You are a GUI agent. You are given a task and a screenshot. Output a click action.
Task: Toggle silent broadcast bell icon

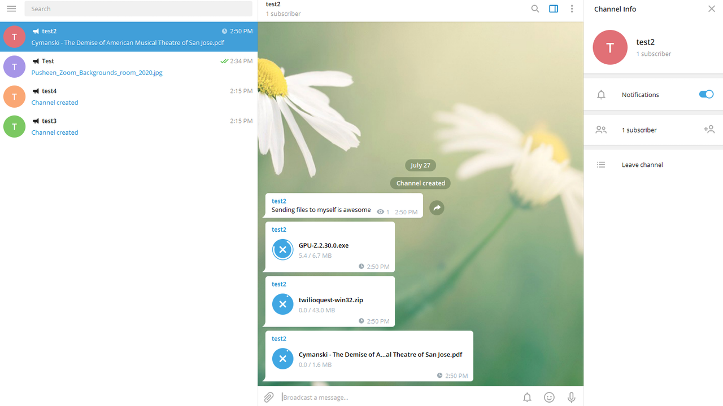tap(527, 398)
